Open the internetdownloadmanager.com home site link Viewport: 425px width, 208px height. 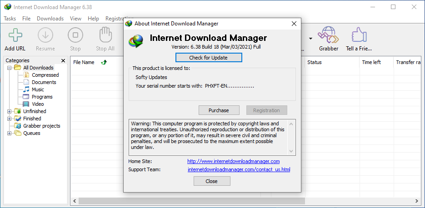coord(233,161)
